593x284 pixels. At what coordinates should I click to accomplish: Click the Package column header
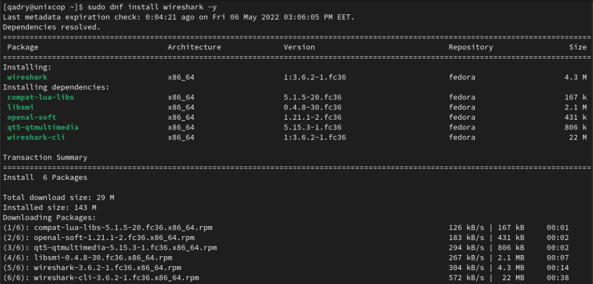click(23, 47)
